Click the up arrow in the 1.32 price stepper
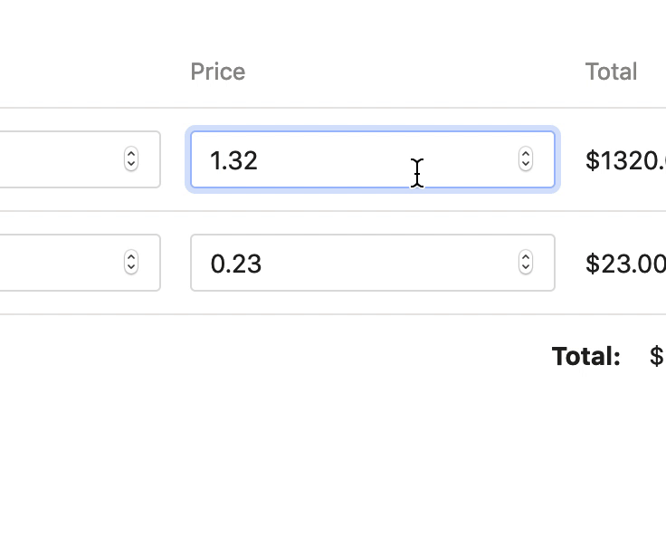Image resolution: width=666 pixels, height=538 pixels. pos(526,155)
